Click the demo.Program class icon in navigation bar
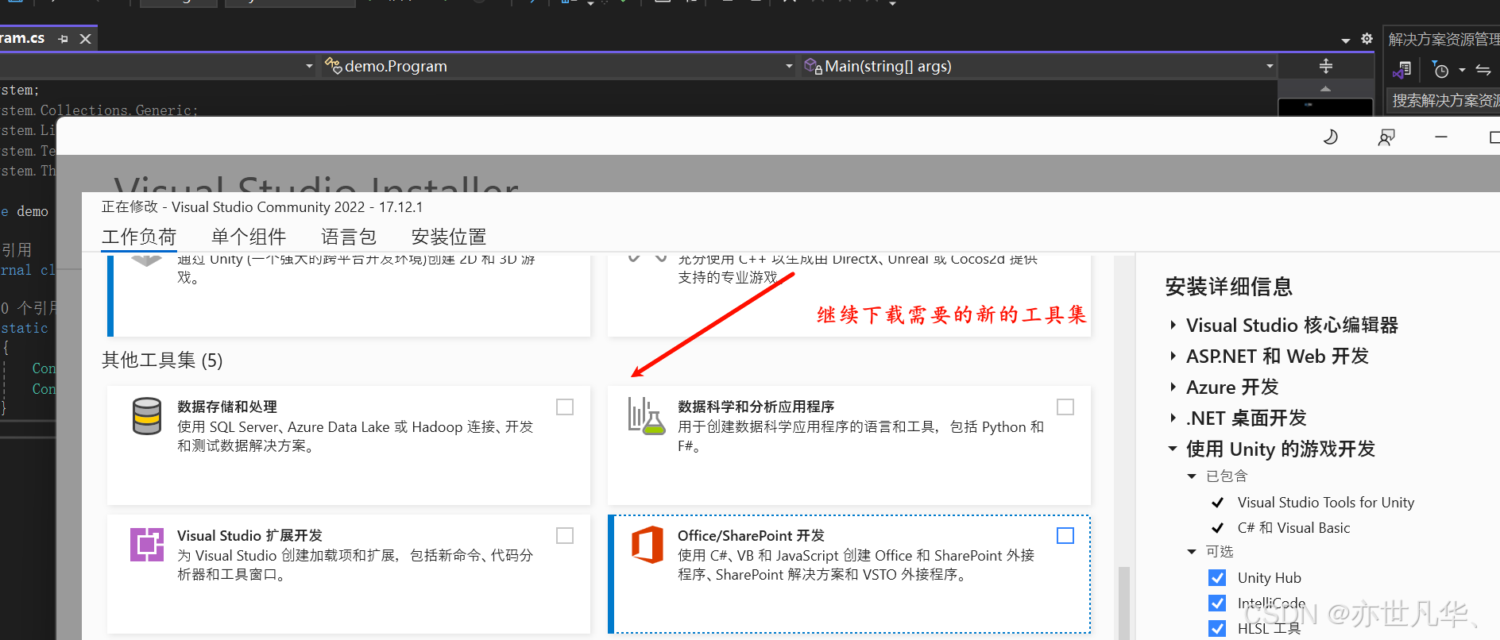 tap(333, 66)
